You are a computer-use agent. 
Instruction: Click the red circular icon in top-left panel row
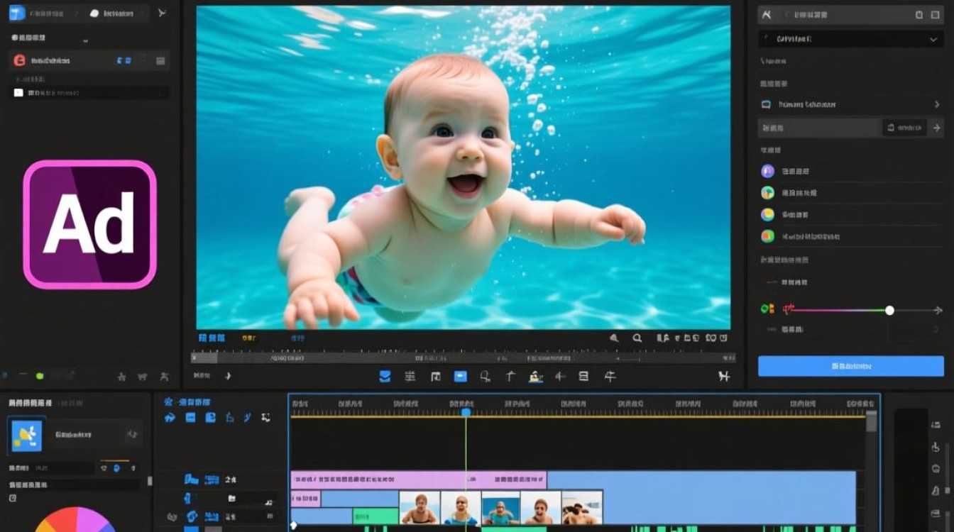pyautogui.click(x=20, y=61)
